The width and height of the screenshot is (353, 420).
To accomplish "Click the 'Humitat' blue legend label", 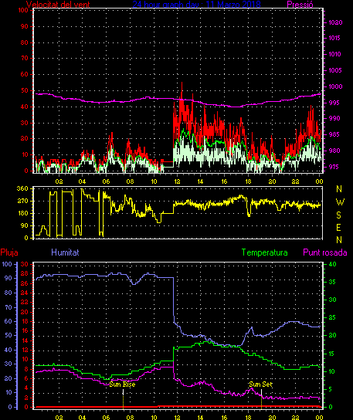I will click(65, 252).
